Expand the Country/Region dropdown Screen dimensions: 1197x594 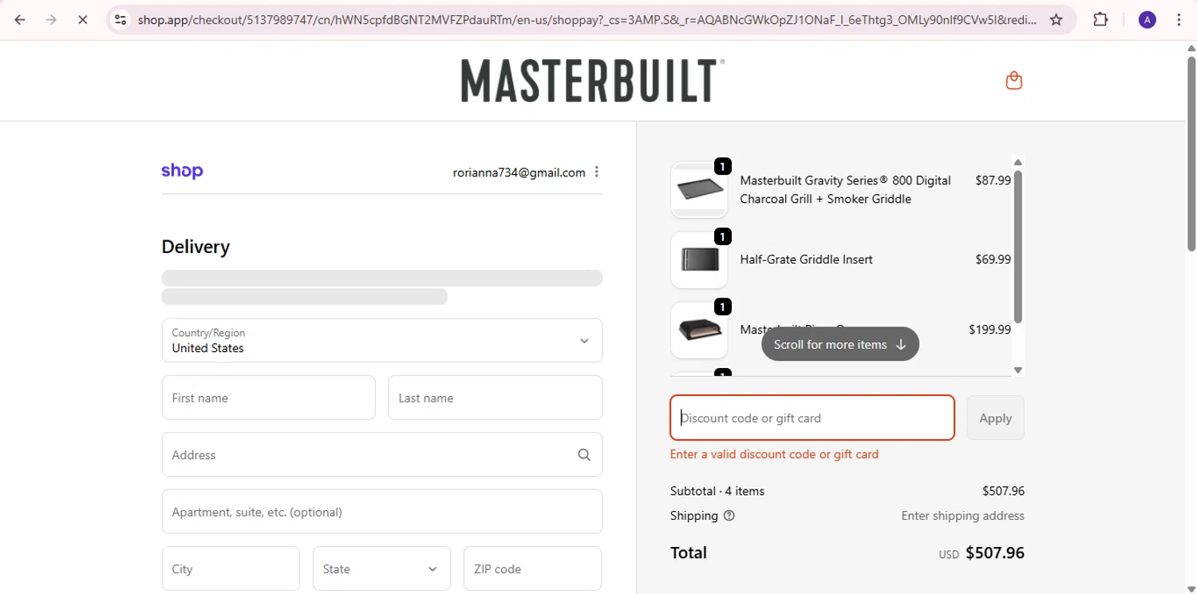[382, 340]
